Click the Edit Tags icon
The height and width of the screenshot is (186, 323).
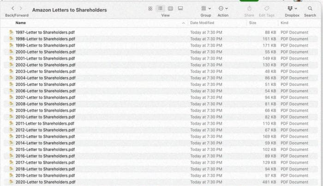point(267,8)
